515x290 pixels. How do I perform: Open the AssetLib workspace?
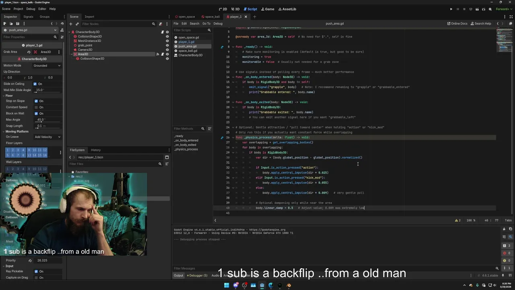pyautogui.click(x=287, y=9)
